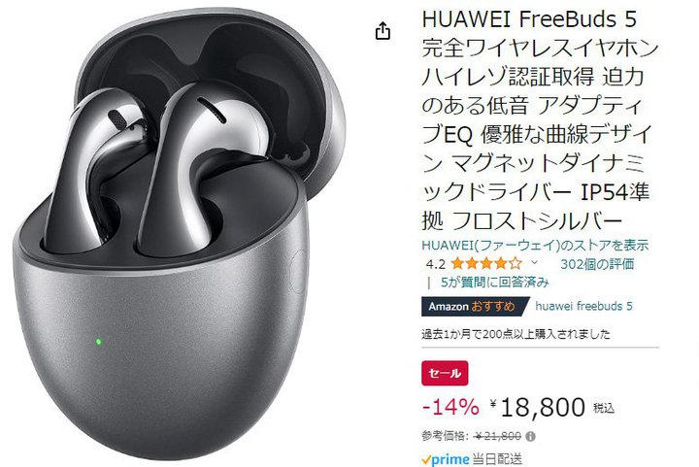Click the 当日配送 delivery text
This screenshot has height=467, width=699.
coord(497,459)
